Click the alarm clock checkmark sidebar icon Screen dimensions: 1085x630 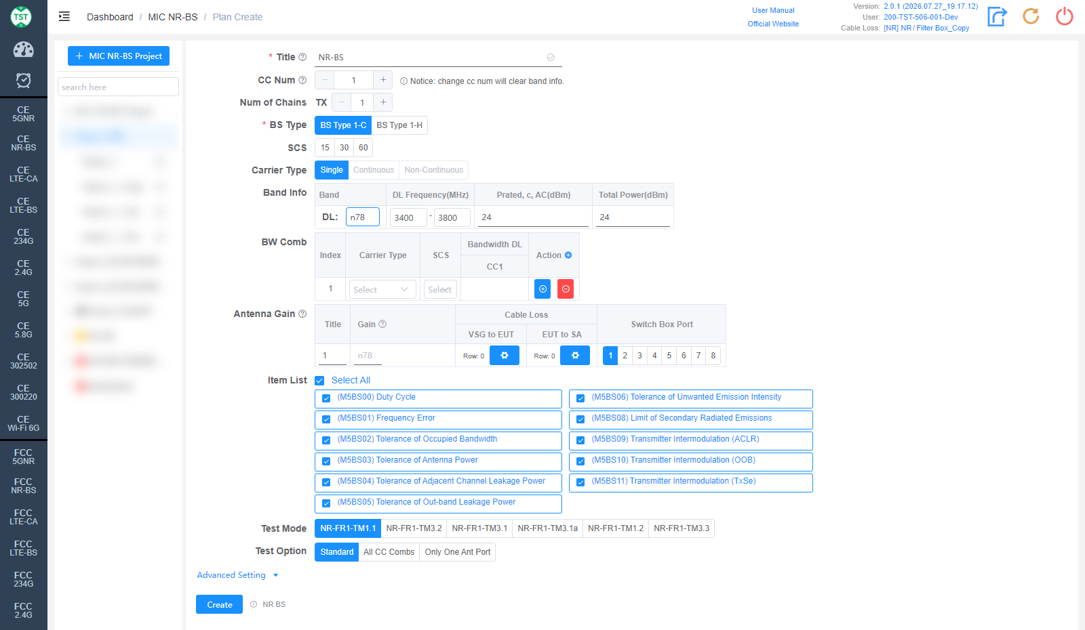point(23,81)
